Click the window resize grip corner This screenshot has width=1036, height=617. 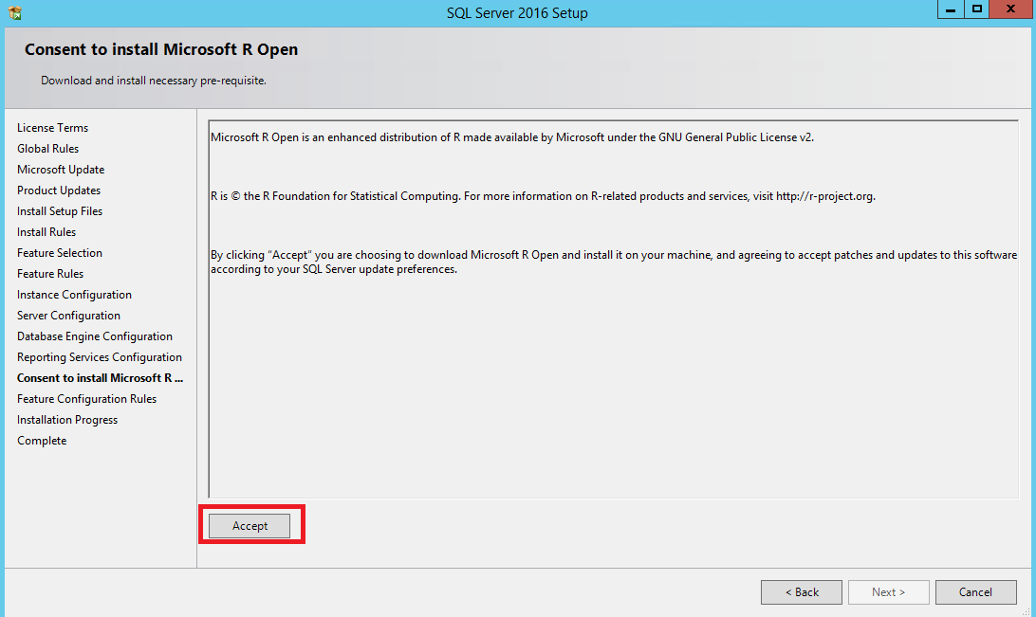(1026, 611)
